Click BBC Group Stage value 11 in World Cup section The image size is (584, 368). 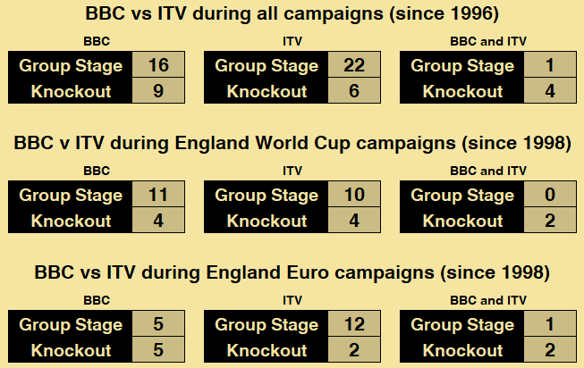click(157, 195)
